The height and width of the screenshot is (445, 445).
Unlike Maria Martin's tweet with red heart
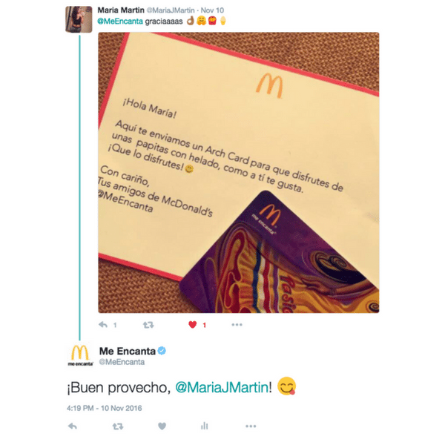[x=193, y=324]
